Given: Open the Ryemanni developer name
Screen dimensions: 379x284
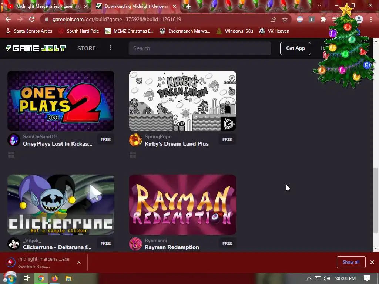Looking at the screenshot, I should (156, 240).
